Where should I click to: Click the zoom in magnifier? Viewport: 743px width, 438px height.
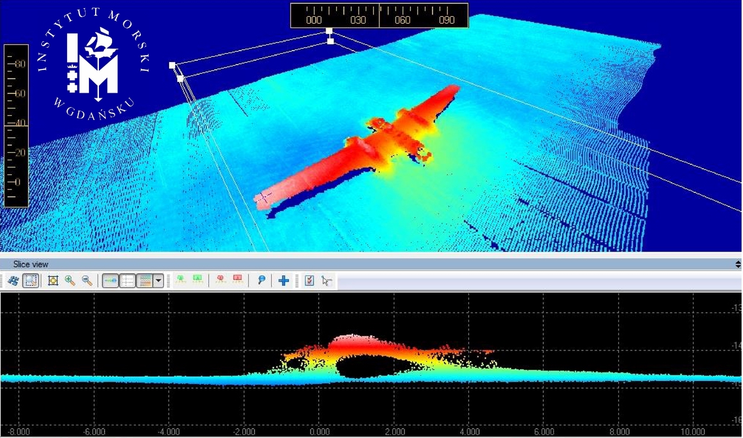[70, 281]
